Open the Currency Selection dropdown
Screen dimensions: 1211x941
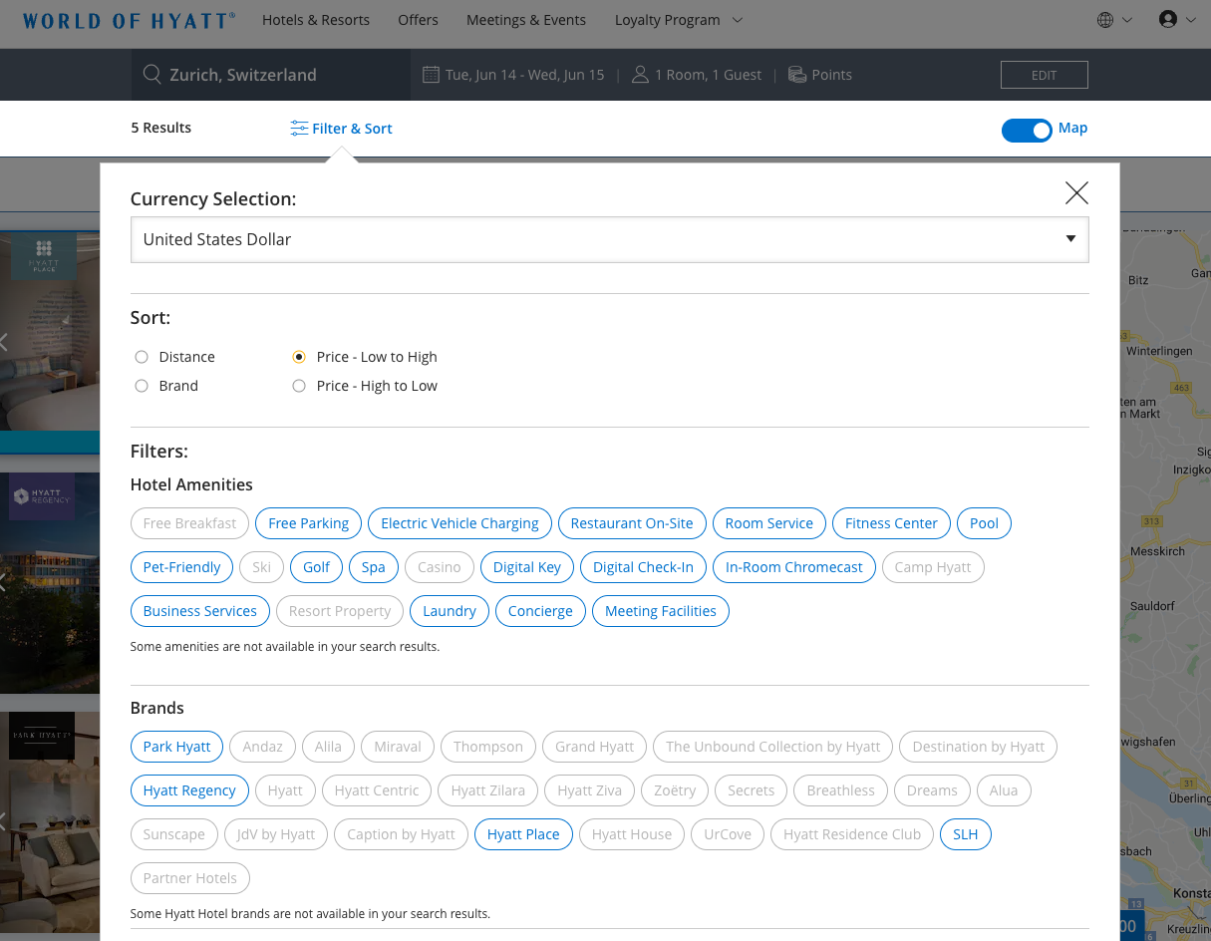pyautogui.click(x=610, y=239)
